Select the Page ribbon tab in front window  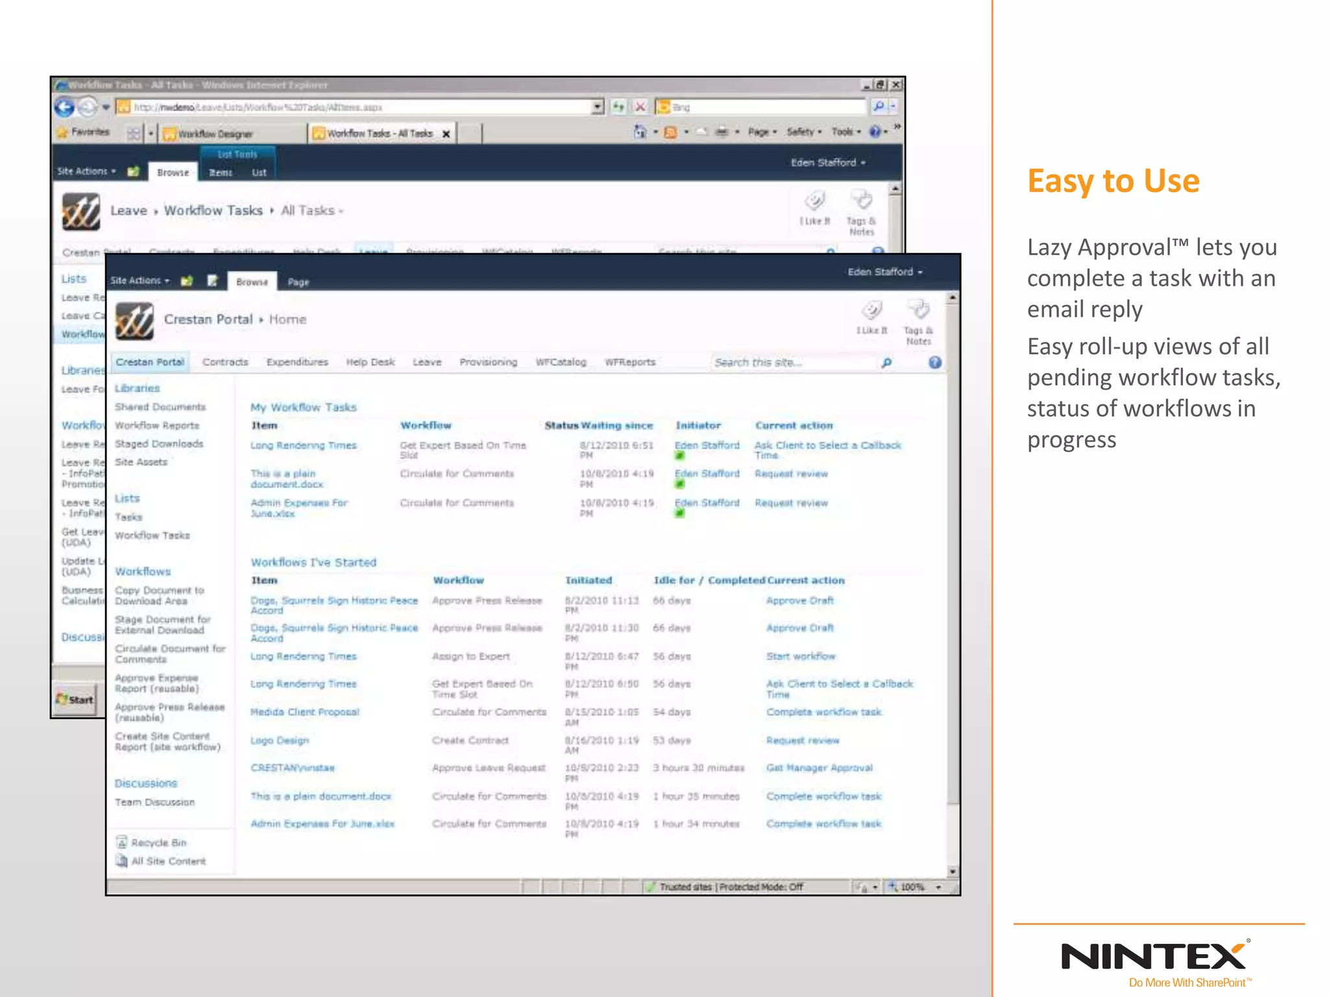point(299,282)
